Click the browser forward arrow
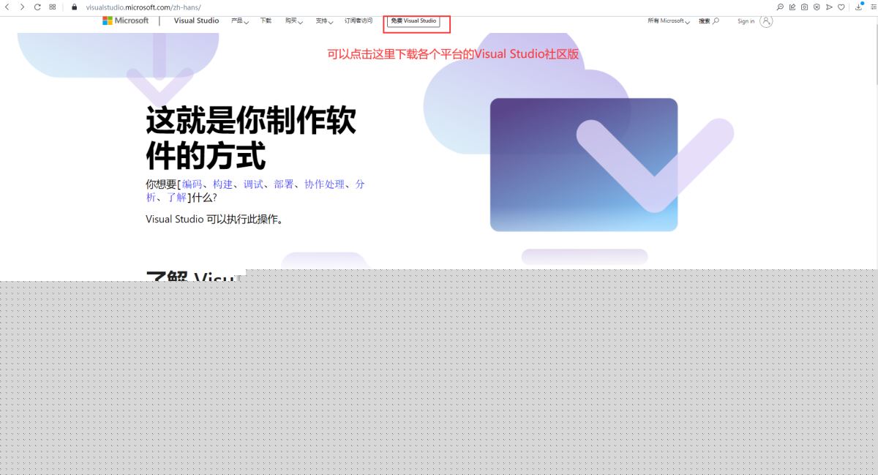Image resolution: width=878 pixels, height=475 pixels. (22, 7)
